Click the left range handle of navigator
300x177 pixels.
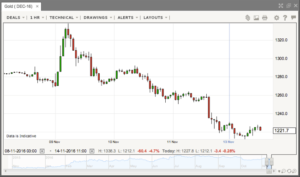coord(267,162)
